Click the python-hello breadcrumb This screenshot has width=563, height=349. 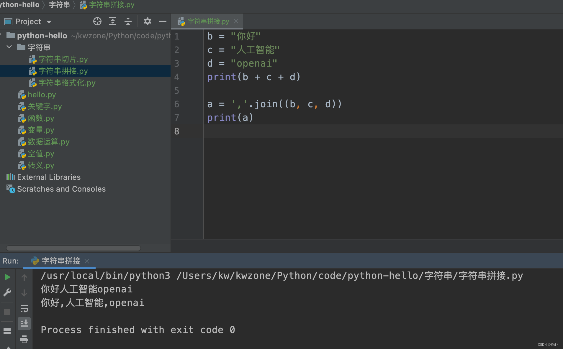click(19, 5)
